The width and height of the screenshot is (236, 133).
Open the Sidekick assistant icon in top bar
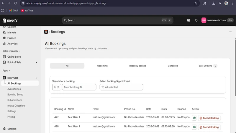click(x=189, y=20)
